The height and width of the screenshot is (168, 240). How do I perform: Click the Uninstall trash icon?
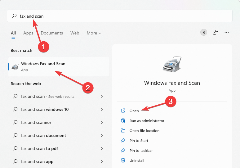(123, 161)
